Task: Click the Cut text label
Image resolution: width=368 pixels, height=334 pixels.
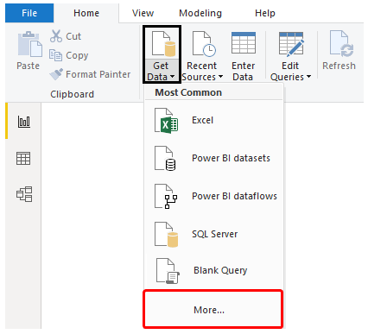Action: (73, 36)
